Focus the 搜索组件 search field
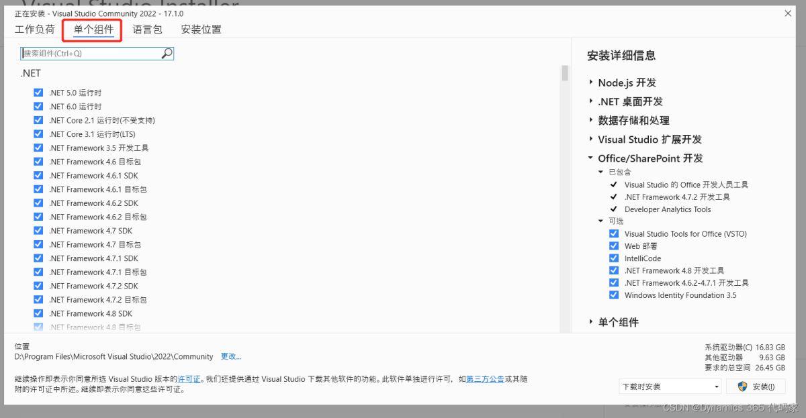 97,53
